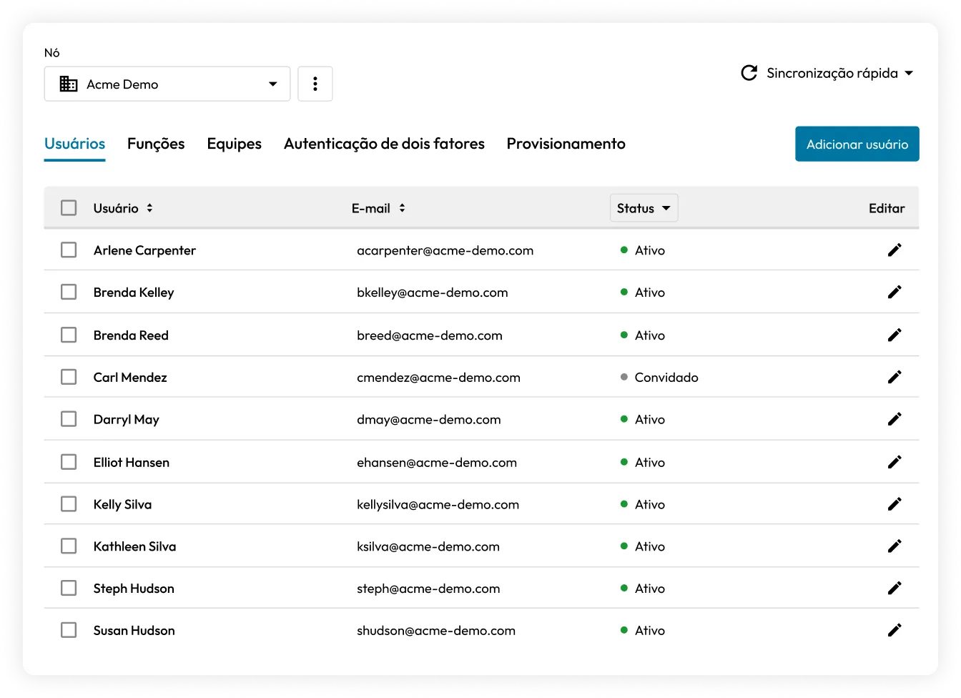Click the Usuário column header
The height and width of the screenshot is (698, 961).
point(116,208)
